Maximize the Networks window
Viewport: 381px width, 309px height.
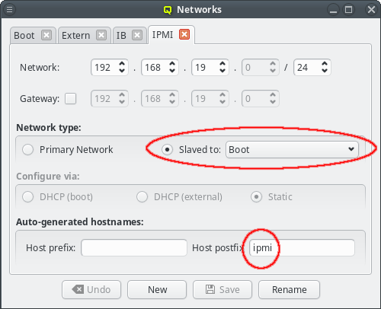tap(348, 10)
